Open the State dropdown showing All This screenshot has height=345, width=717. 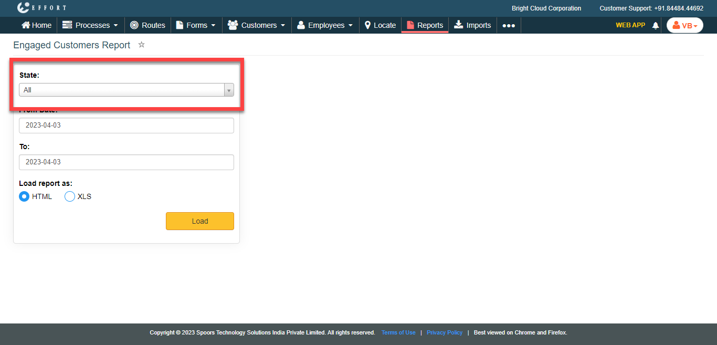tap(126, 90)
